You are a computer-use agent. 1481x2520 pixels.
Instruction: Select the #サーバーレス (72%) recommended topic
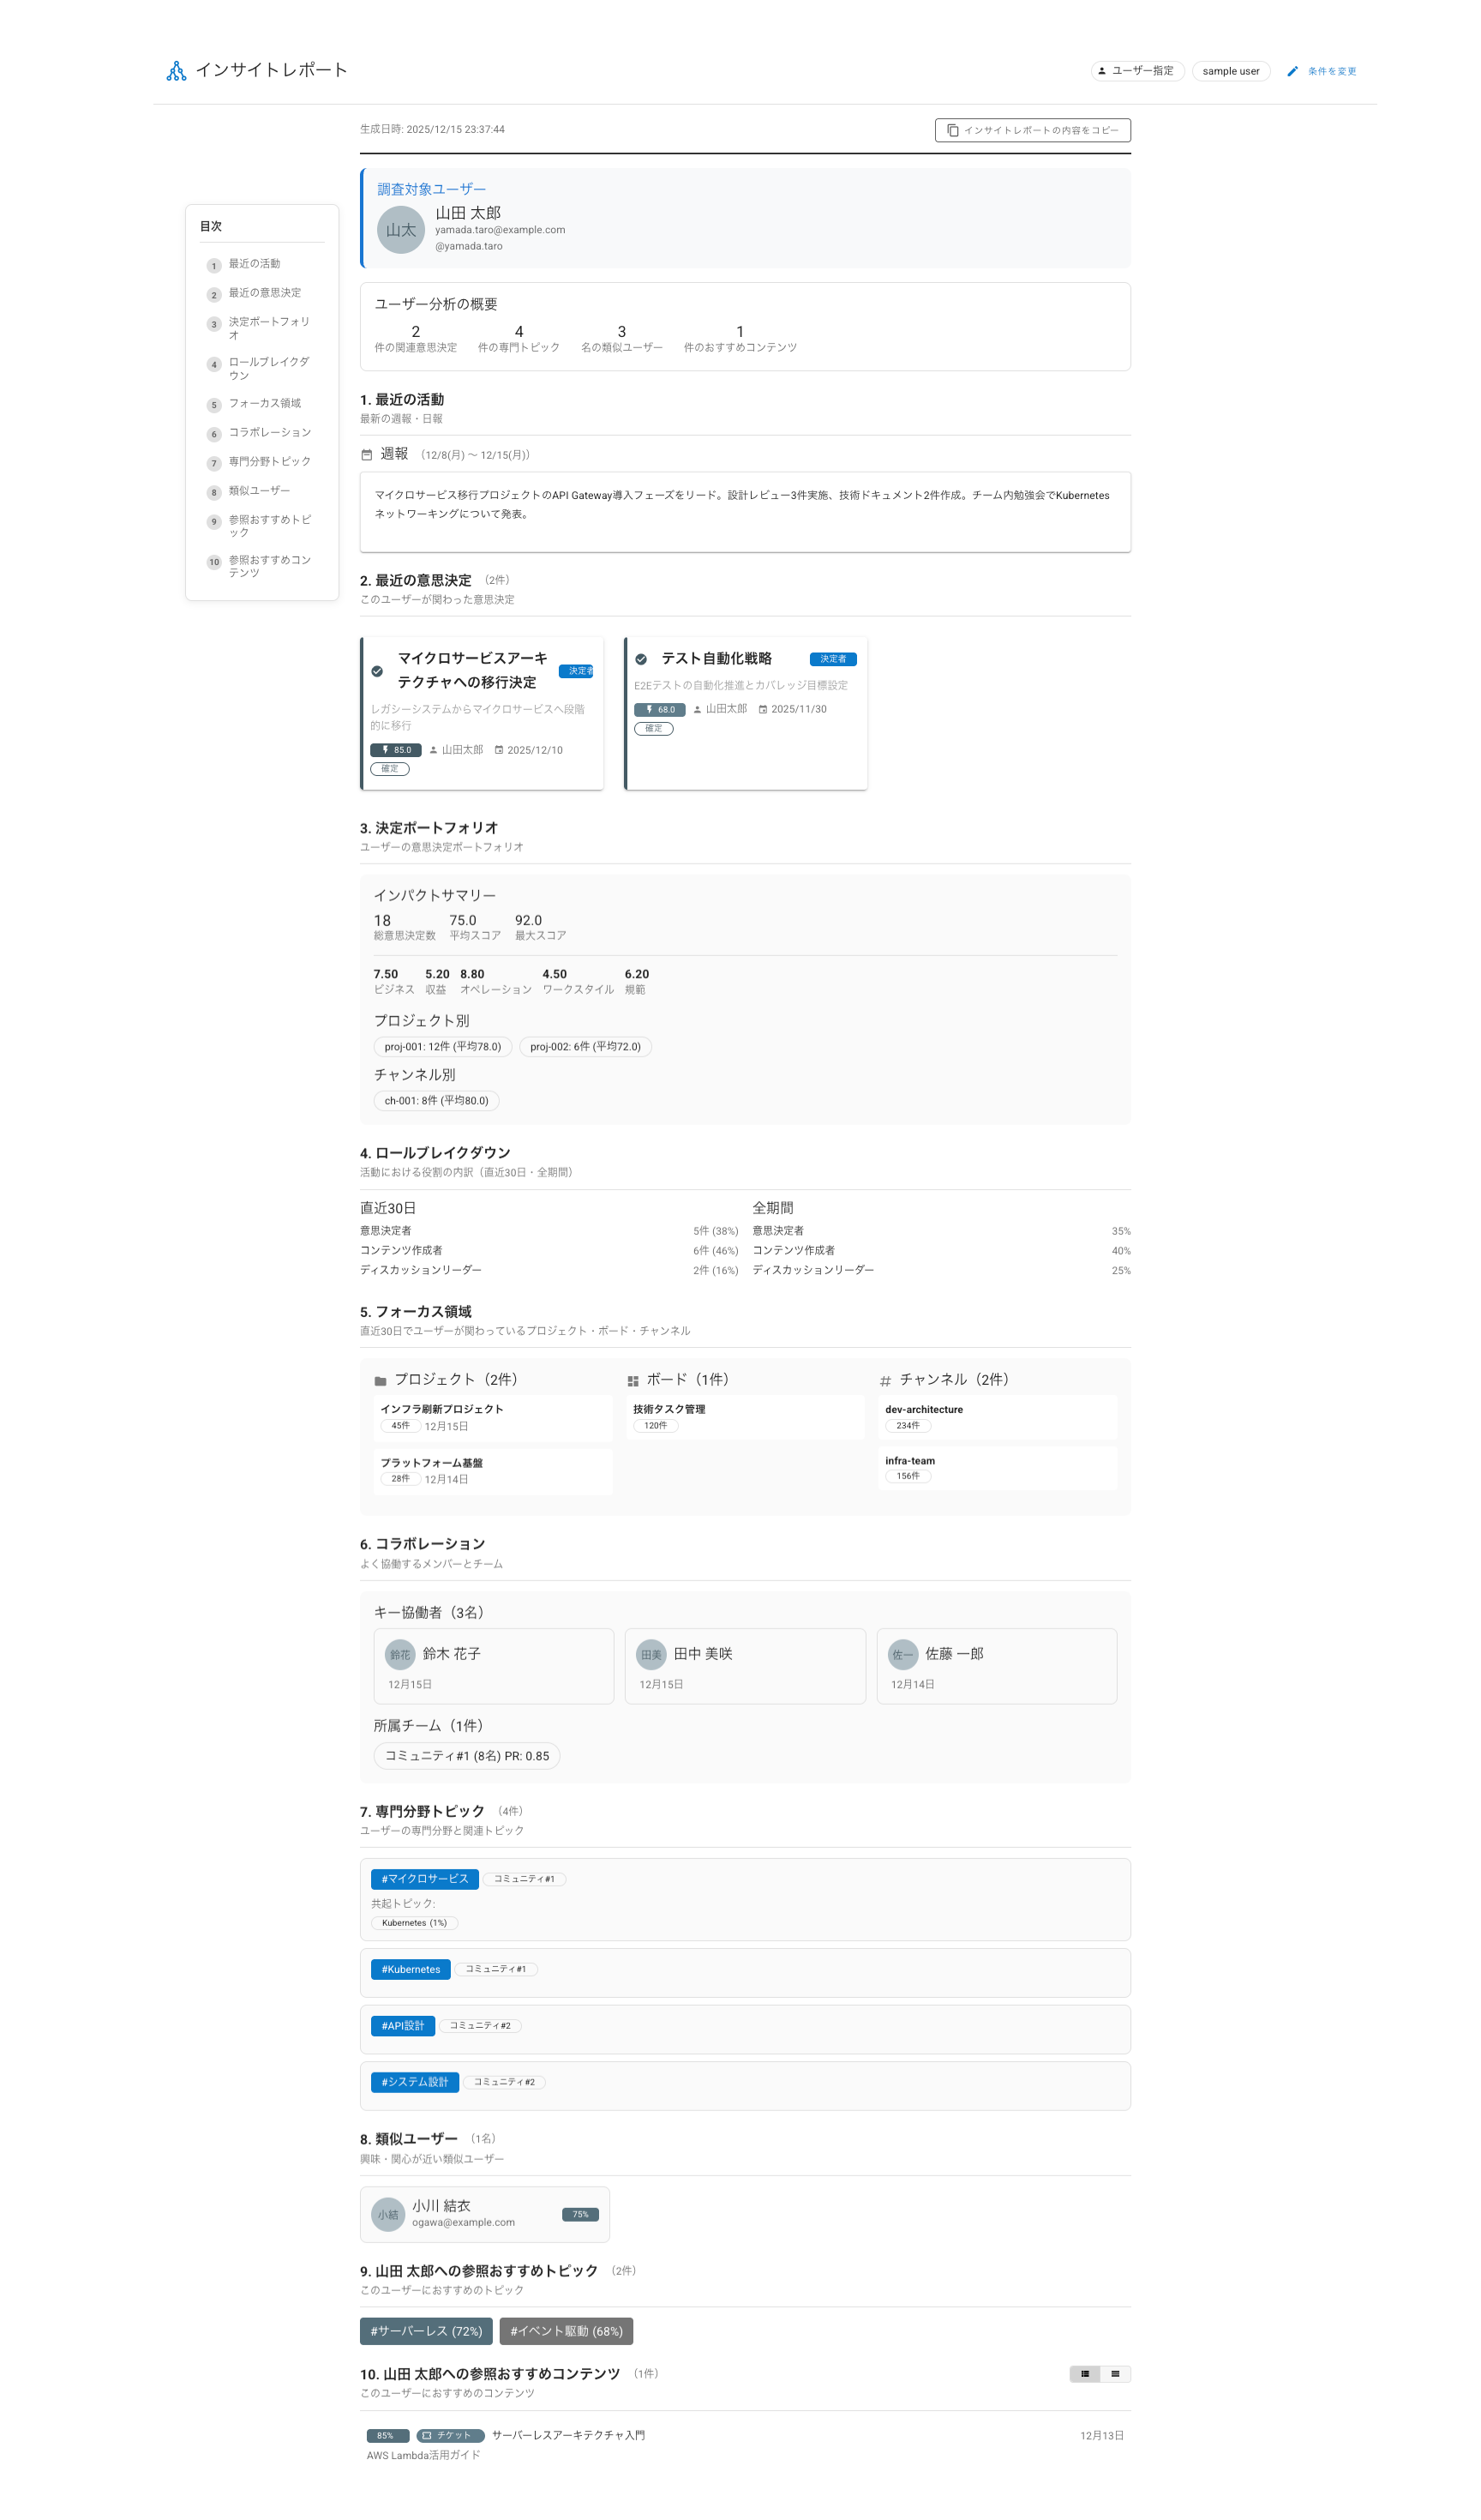(x=426, y=2331)
